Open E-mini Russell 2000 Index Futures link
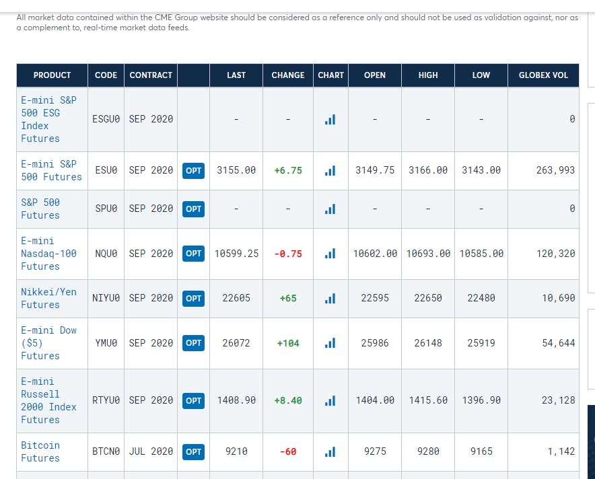Image resolution: width=595 pixels, height=479 pixels. click(x=49, y=400)
